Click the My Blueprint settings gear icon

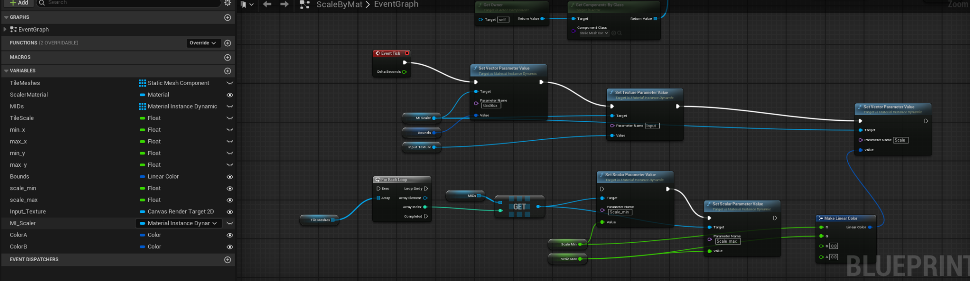coord(227,3)
